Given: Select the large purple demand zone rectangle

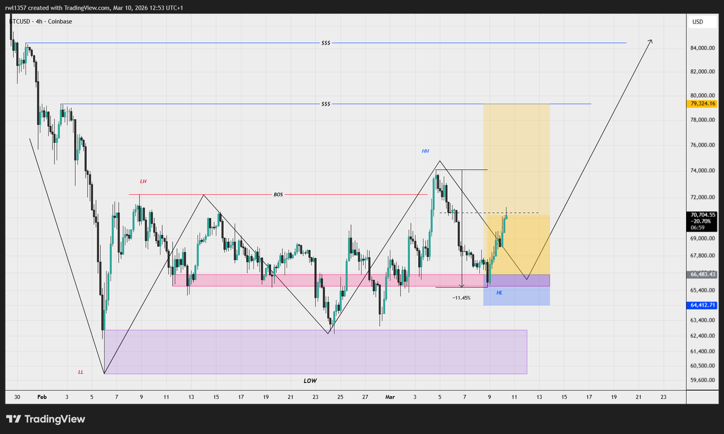Looking at the screenshot, I should (316, 352).
